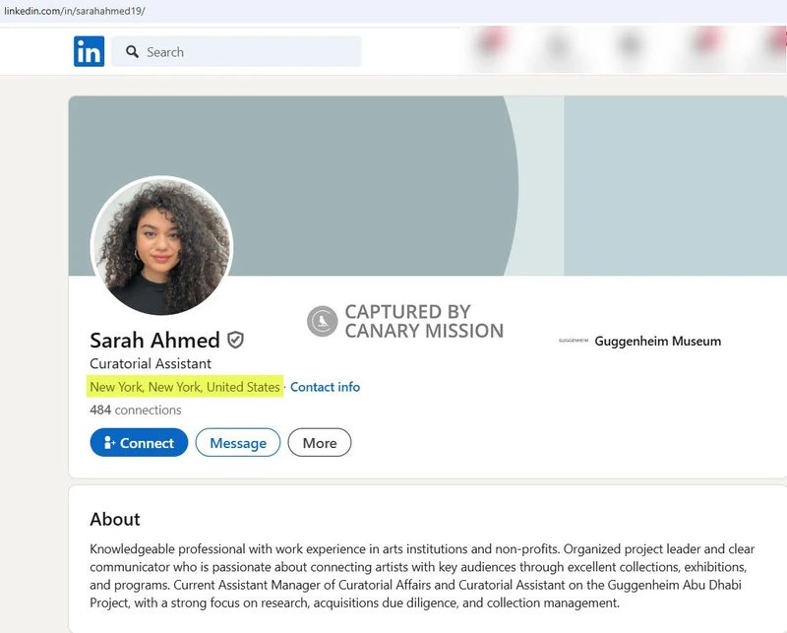Click the linkedin.com address bar URL
This screenshot has width=787, height=633.
tap(74, 10)
